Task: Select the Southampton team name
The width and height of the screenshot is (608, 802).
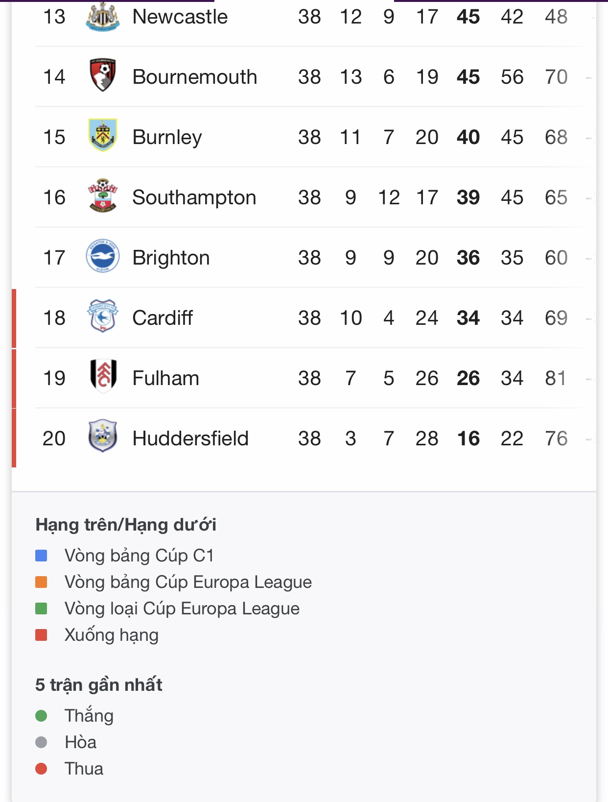Action: point(194,197)
